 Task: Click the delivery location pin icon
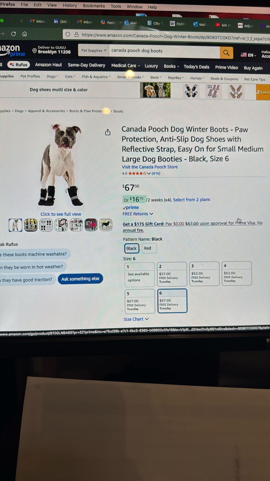(x=34, y=51)
